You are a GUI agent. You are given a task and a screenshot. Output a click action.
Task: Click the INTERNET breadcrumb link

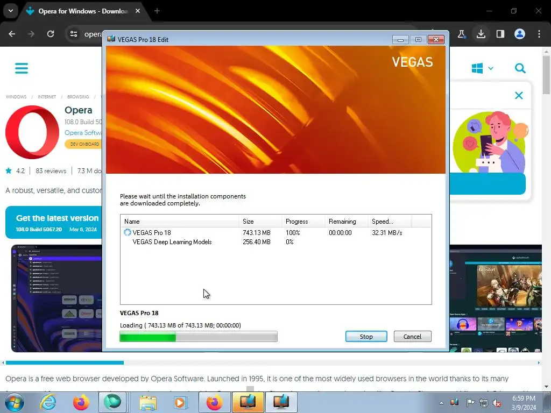[x=47, y=97]
